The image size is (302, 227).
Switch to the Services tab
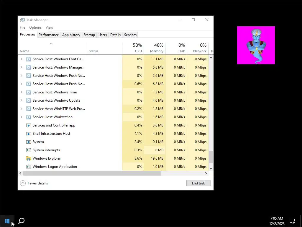[130, 35]
